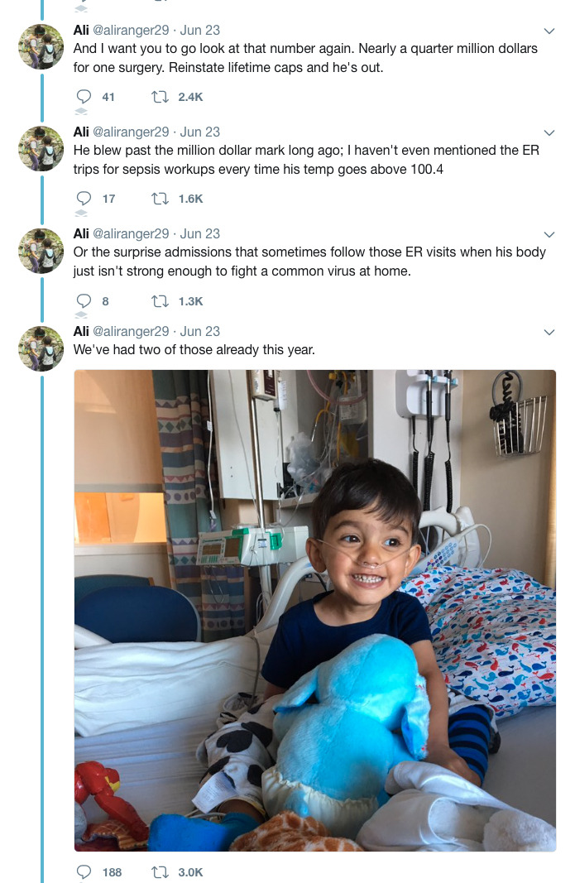Screen dimensions: 575x883
Task: Open chevron menu on "surprise admissions" tweet
Action: (549, 234)
